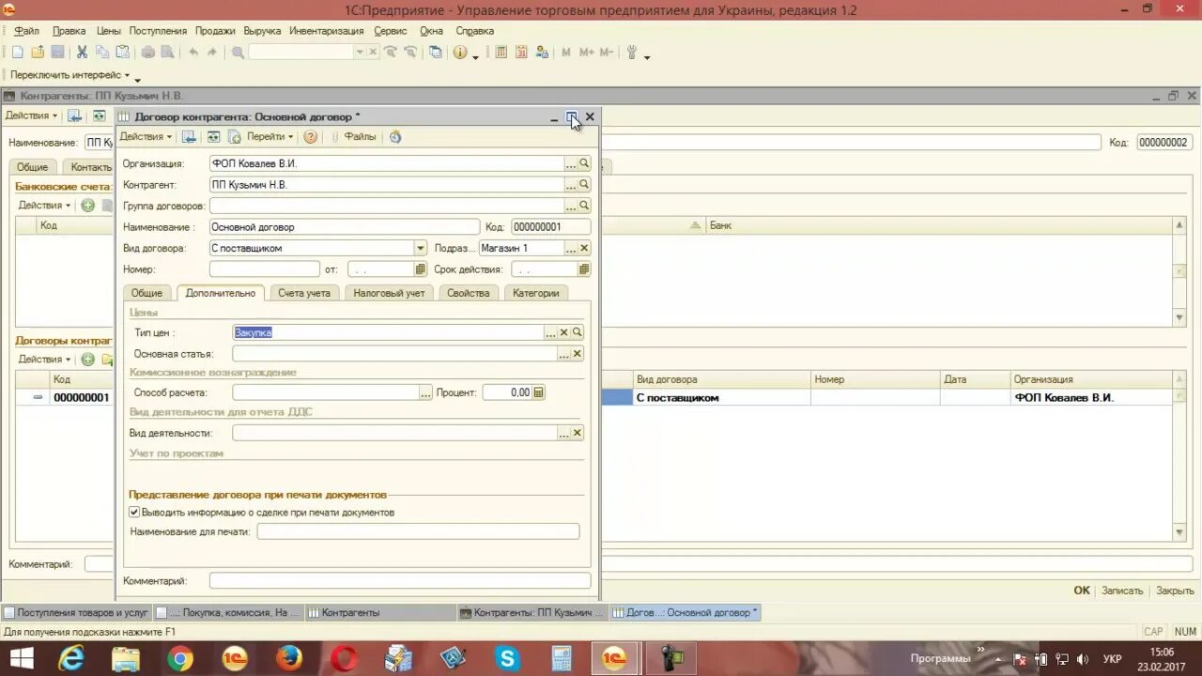
Task: Open Действия menu of Договоры контрагентов section
Action: pyautogui.click(x=44, y=360)
